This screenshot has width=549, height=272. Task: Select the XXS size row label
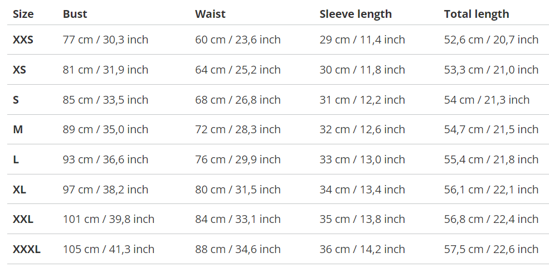23,40
